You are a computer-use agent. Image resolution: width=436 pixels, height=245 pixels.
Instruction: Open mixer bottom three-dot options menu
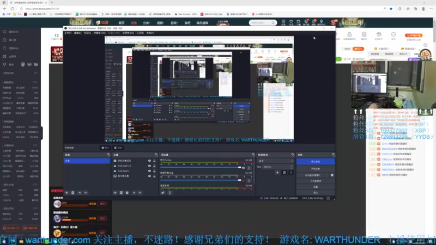(x=169, y=193)
